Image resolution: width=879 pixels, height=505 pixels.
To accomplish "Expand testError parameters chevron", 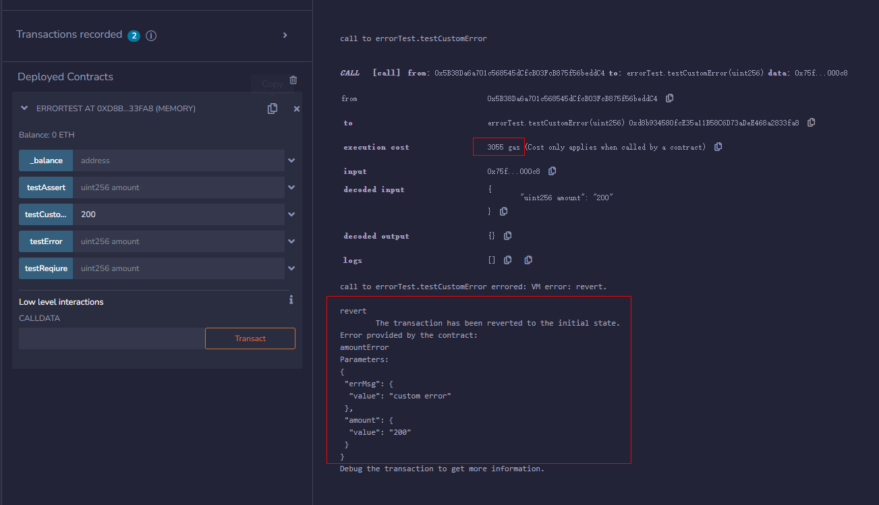I will click(x=291, y=241).
